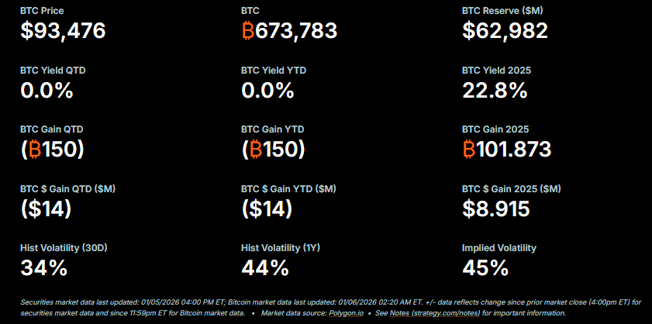The image size is (652, 324).
Task: Select the BTC $ Gain 2025 value $8.915
Action: (496, 209)
